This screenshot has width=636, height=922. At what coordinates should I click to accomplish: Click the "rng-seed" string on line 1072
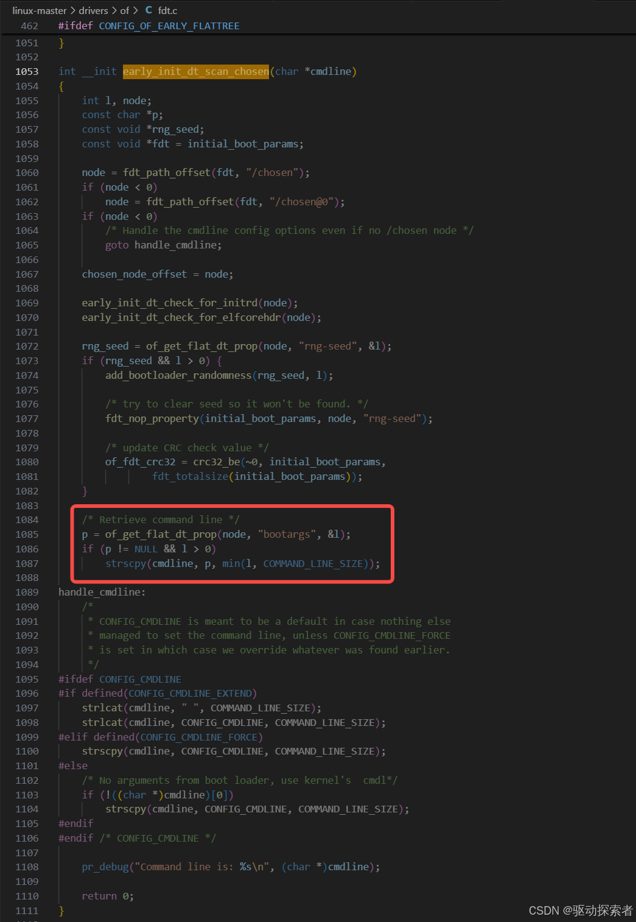pos(327,347)
